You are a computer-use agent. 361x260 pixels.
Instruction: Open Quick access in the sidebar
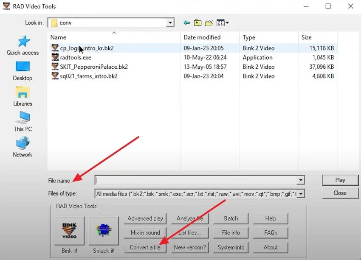pyautogui.click(x=23, y=45)
